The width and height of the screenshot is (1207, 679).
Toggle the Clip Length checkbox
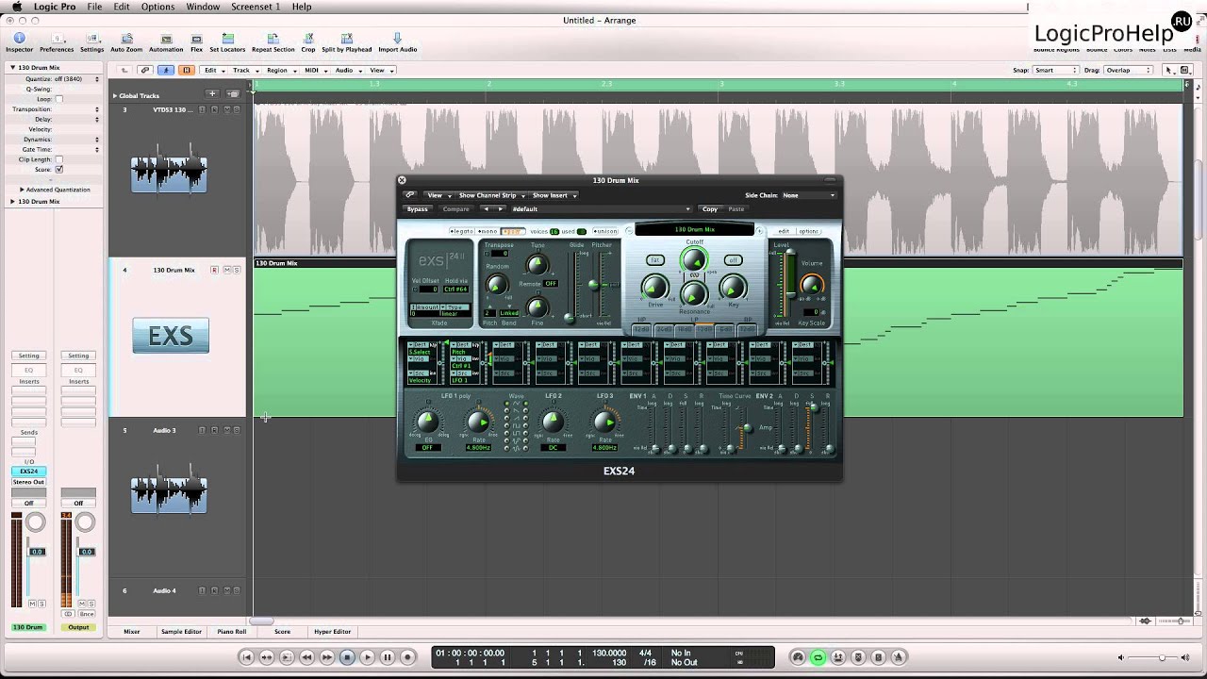click(58, 159)
